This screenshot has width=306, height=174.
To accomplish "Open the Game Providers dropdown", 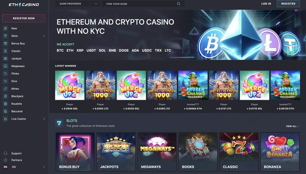I will pyautogui.click(x=78, y=4).
